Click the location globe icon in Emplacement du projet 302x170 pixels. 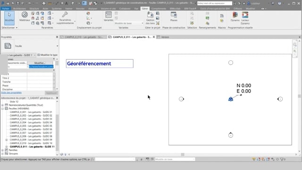[88, 13]
